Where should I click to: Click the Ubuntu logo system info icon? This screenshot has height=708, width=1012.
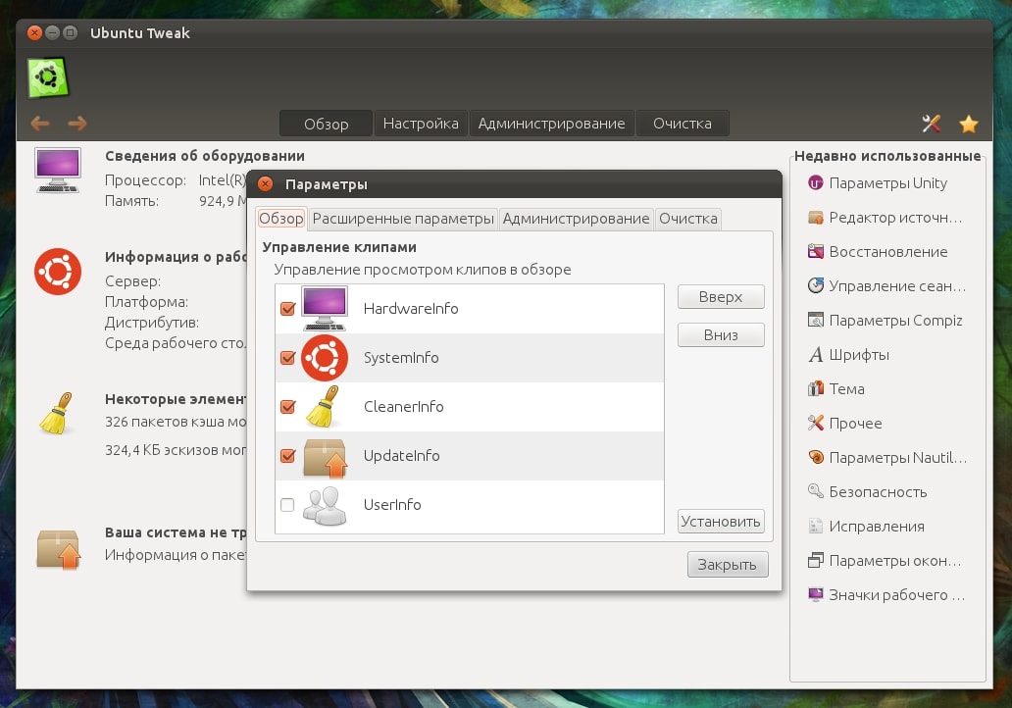click(58, 271)
